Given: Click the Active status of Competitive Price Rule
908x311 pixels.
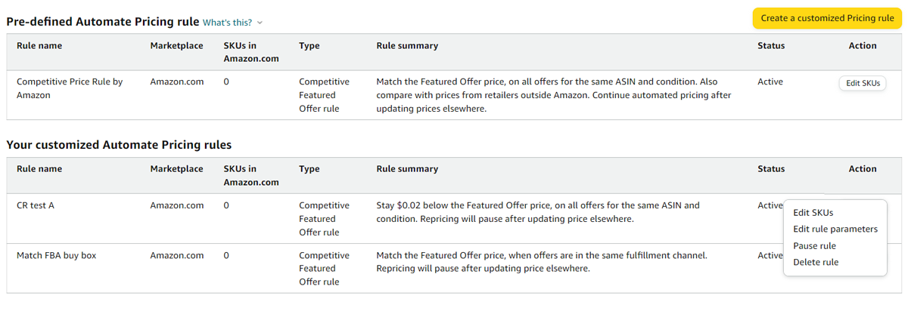Looking at the screenshot, I should click(770, 82).
